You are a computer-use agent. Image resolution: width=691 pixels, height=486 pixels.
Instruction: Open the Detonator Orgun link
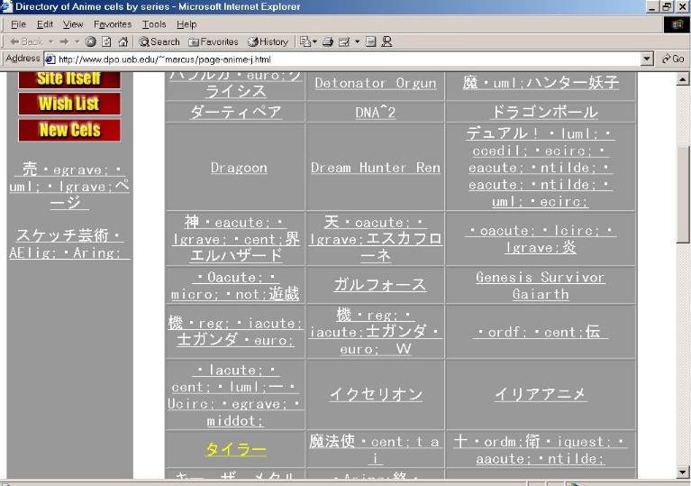(376, 83)
